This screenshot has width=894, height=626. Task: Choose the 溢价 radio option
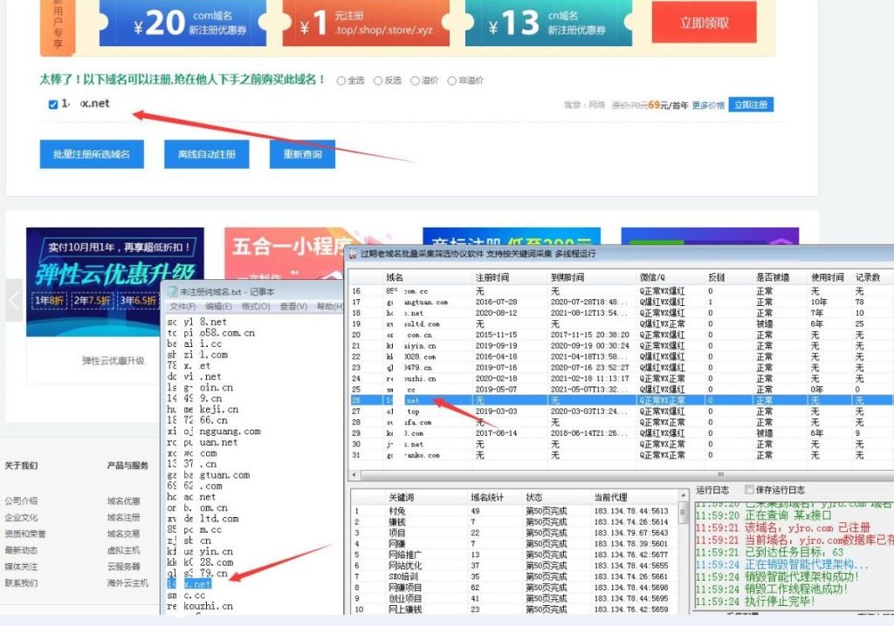[x=415, y=81]
